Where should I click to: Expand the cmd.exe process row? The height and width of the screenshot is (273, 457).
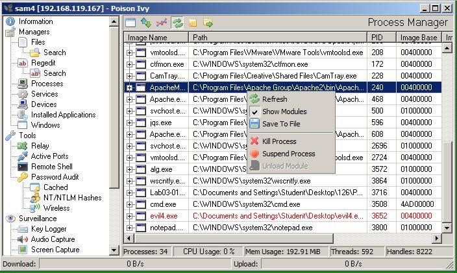tap(129, 204)
